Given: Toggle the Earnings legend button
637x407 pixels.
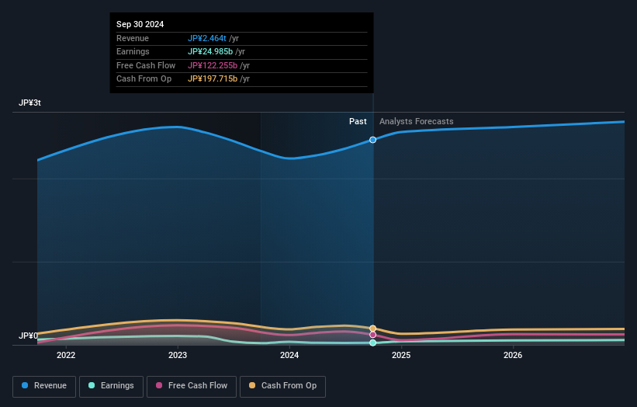Looking at the screenshot, I should click(111, 386).
